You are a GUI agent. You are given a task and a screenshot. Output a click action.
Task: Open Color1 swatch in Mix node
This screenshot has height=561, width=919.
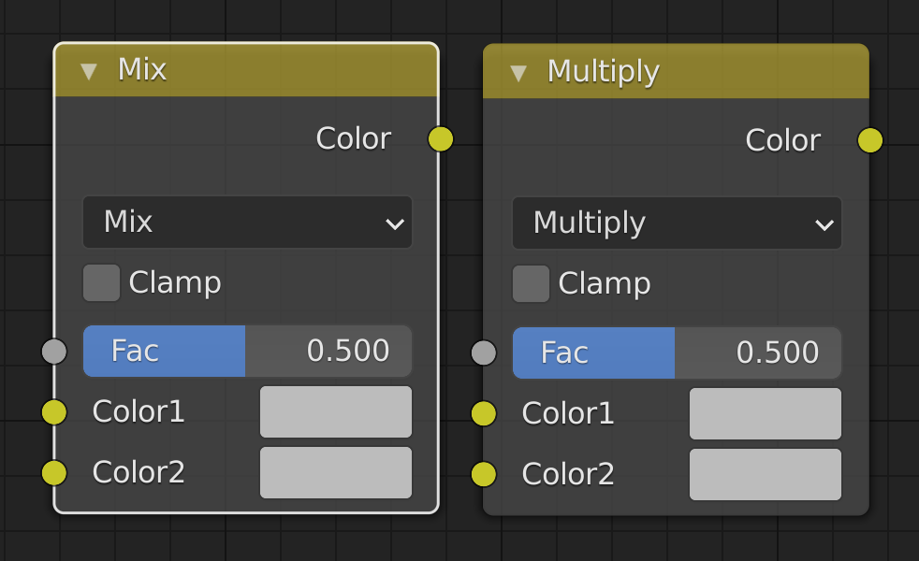(336, 411)
